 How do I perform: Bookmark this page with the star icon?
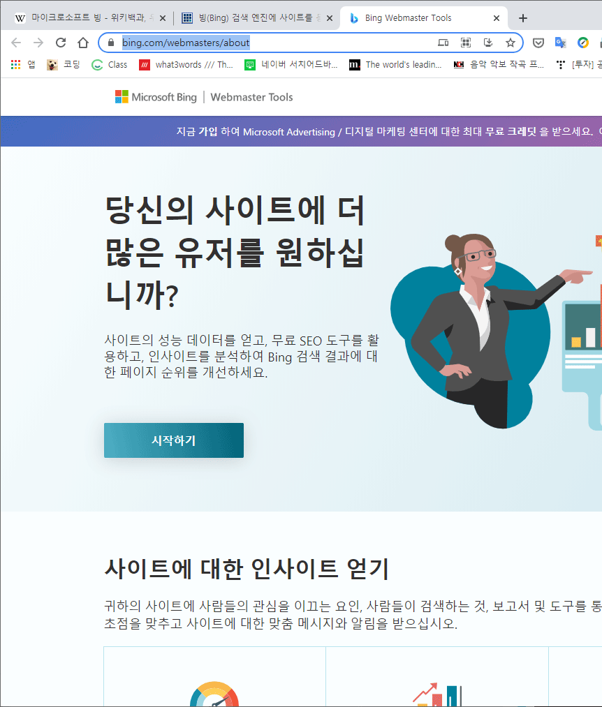(511, 43)
